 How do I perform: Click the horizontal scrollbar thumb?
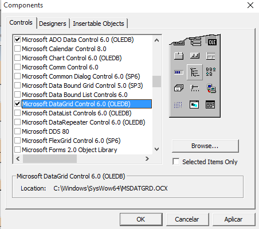(x=50, y=158)
